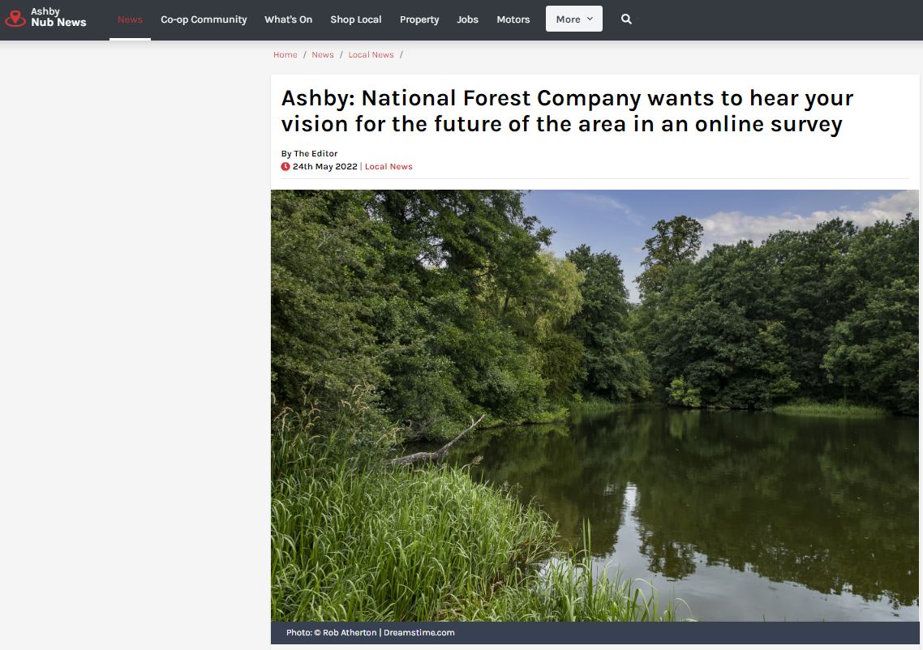Follow the Local News breadcrumb link
This screenshot has width=923, height=650.
pyautogui.click(x=371, y=54)
